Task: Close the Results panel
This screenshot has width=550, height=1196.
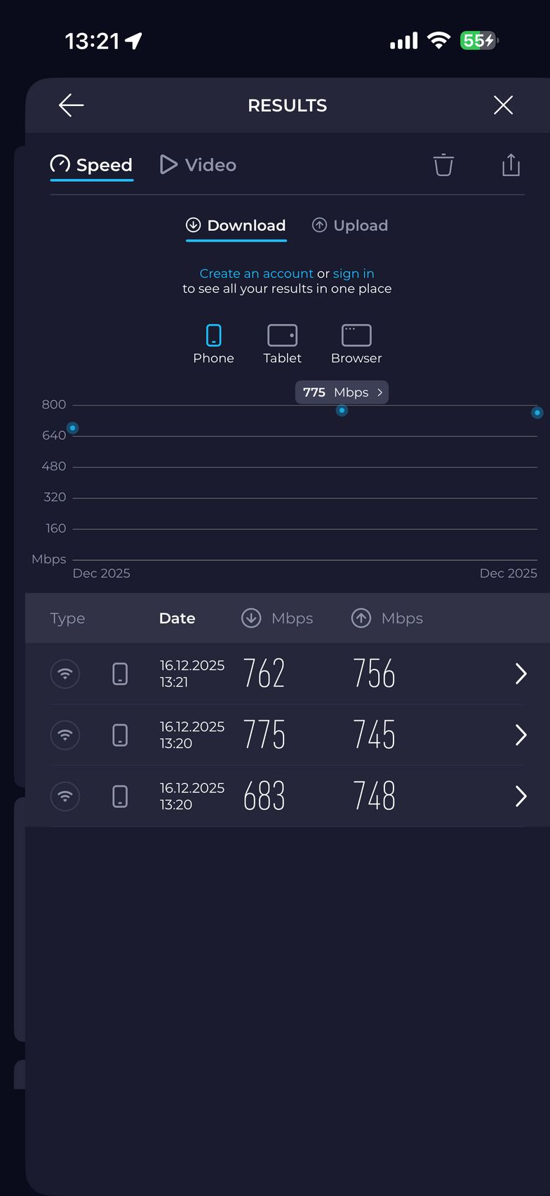Action: point(503,105)
